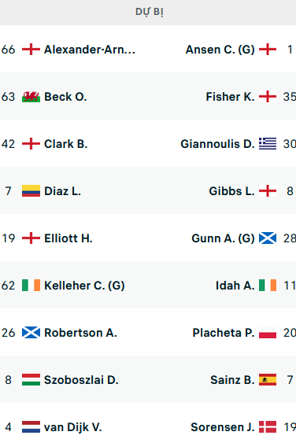Viewport: 296px width, 439px height.
Task: Click the Wales flag beside Beck O.
Action: coord(31,97)
